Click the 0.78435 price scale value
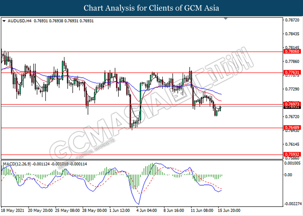The image size is (303, 216). (x=292, y=34)
